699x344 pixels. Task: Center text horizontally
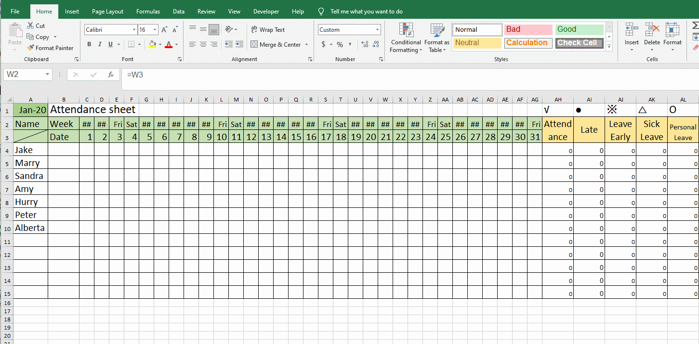[203, 44]
